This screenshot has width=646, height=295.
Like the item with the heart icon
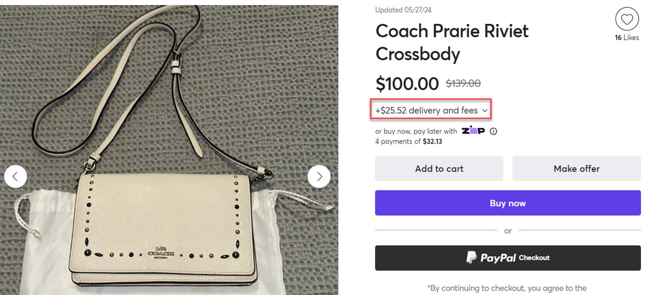pos(627,20)
